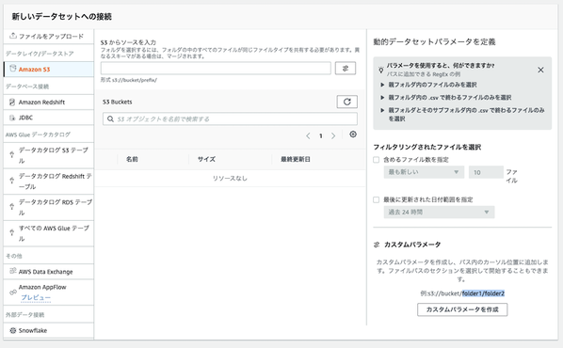Select ファイルをアップロード in the sidebar
The height and width of the screenshot is (348, 563).
pyautogui.click(x=48, y=36)
